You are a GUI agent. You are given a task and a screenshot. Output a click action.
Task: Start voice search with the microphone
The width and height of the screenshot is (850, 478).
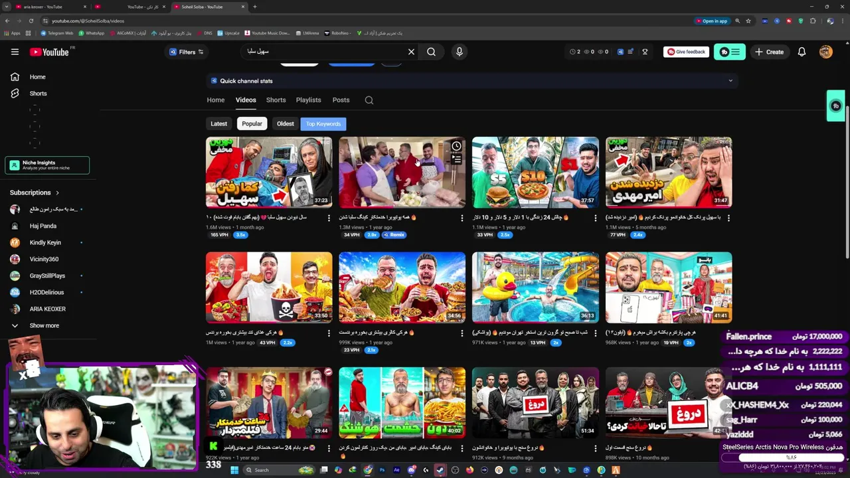[459, 52]
